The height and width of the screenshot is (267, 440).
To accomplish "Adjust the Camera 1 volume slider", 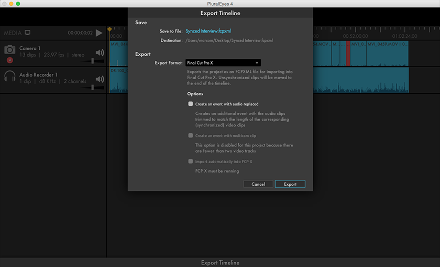I will point(93,61).
